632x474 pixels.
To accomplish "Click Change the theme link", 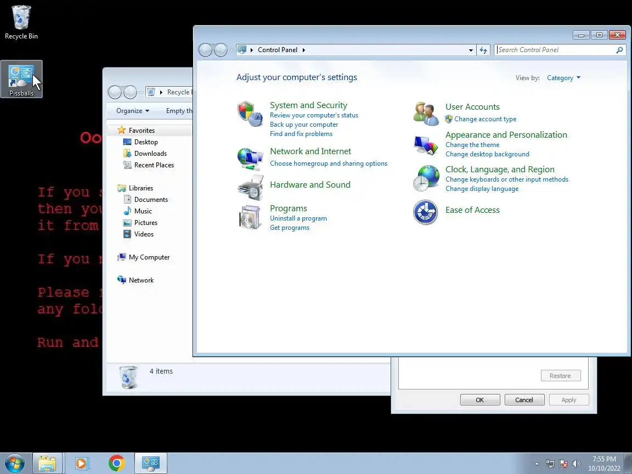I will point(472,145).
